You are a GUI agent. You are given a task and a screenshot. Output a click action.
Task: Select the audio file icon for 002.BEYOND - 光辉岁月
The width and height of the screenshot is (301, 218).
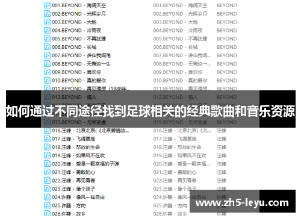[x=47, y=14]
